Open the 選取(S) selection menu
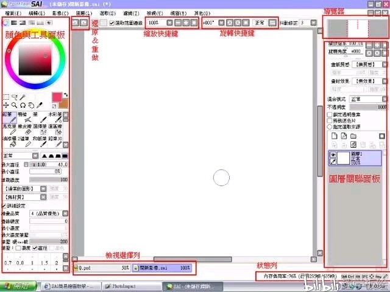 (x=108, y=13)
